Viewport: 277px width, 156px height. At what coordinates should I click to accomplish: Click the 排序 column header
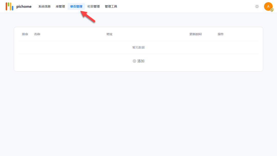pos(25,34)
